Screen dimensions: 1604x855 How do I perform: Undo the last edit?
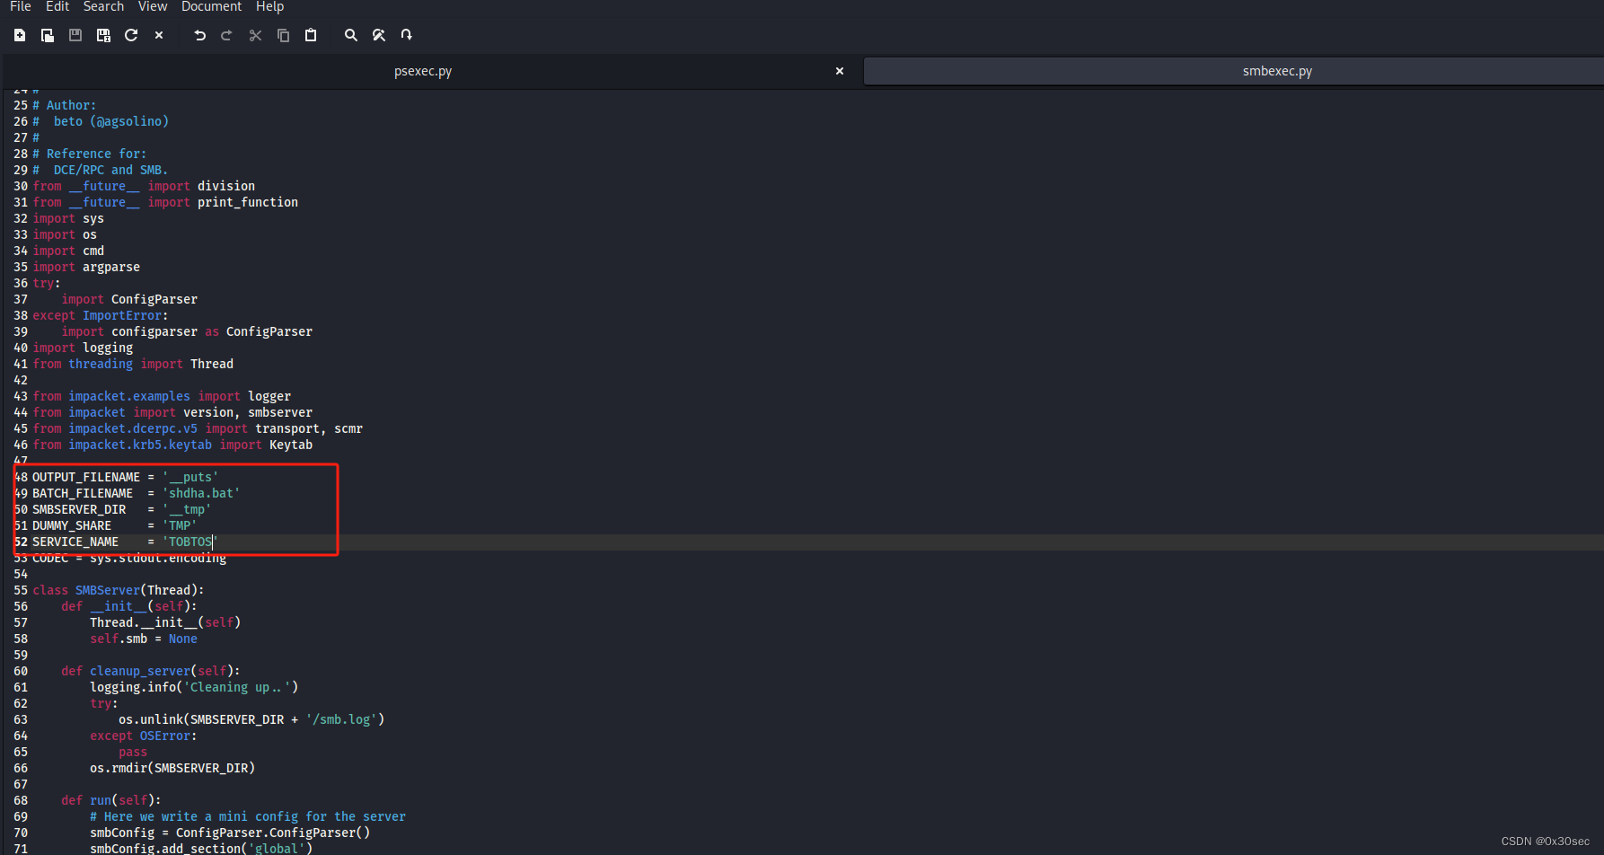(199, 35)
